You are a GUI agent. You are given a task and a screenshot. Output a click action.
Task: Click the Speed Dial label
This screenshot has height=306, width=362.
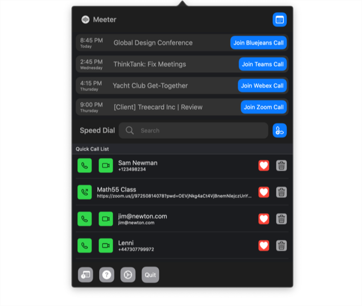click(x=97, y=130)
